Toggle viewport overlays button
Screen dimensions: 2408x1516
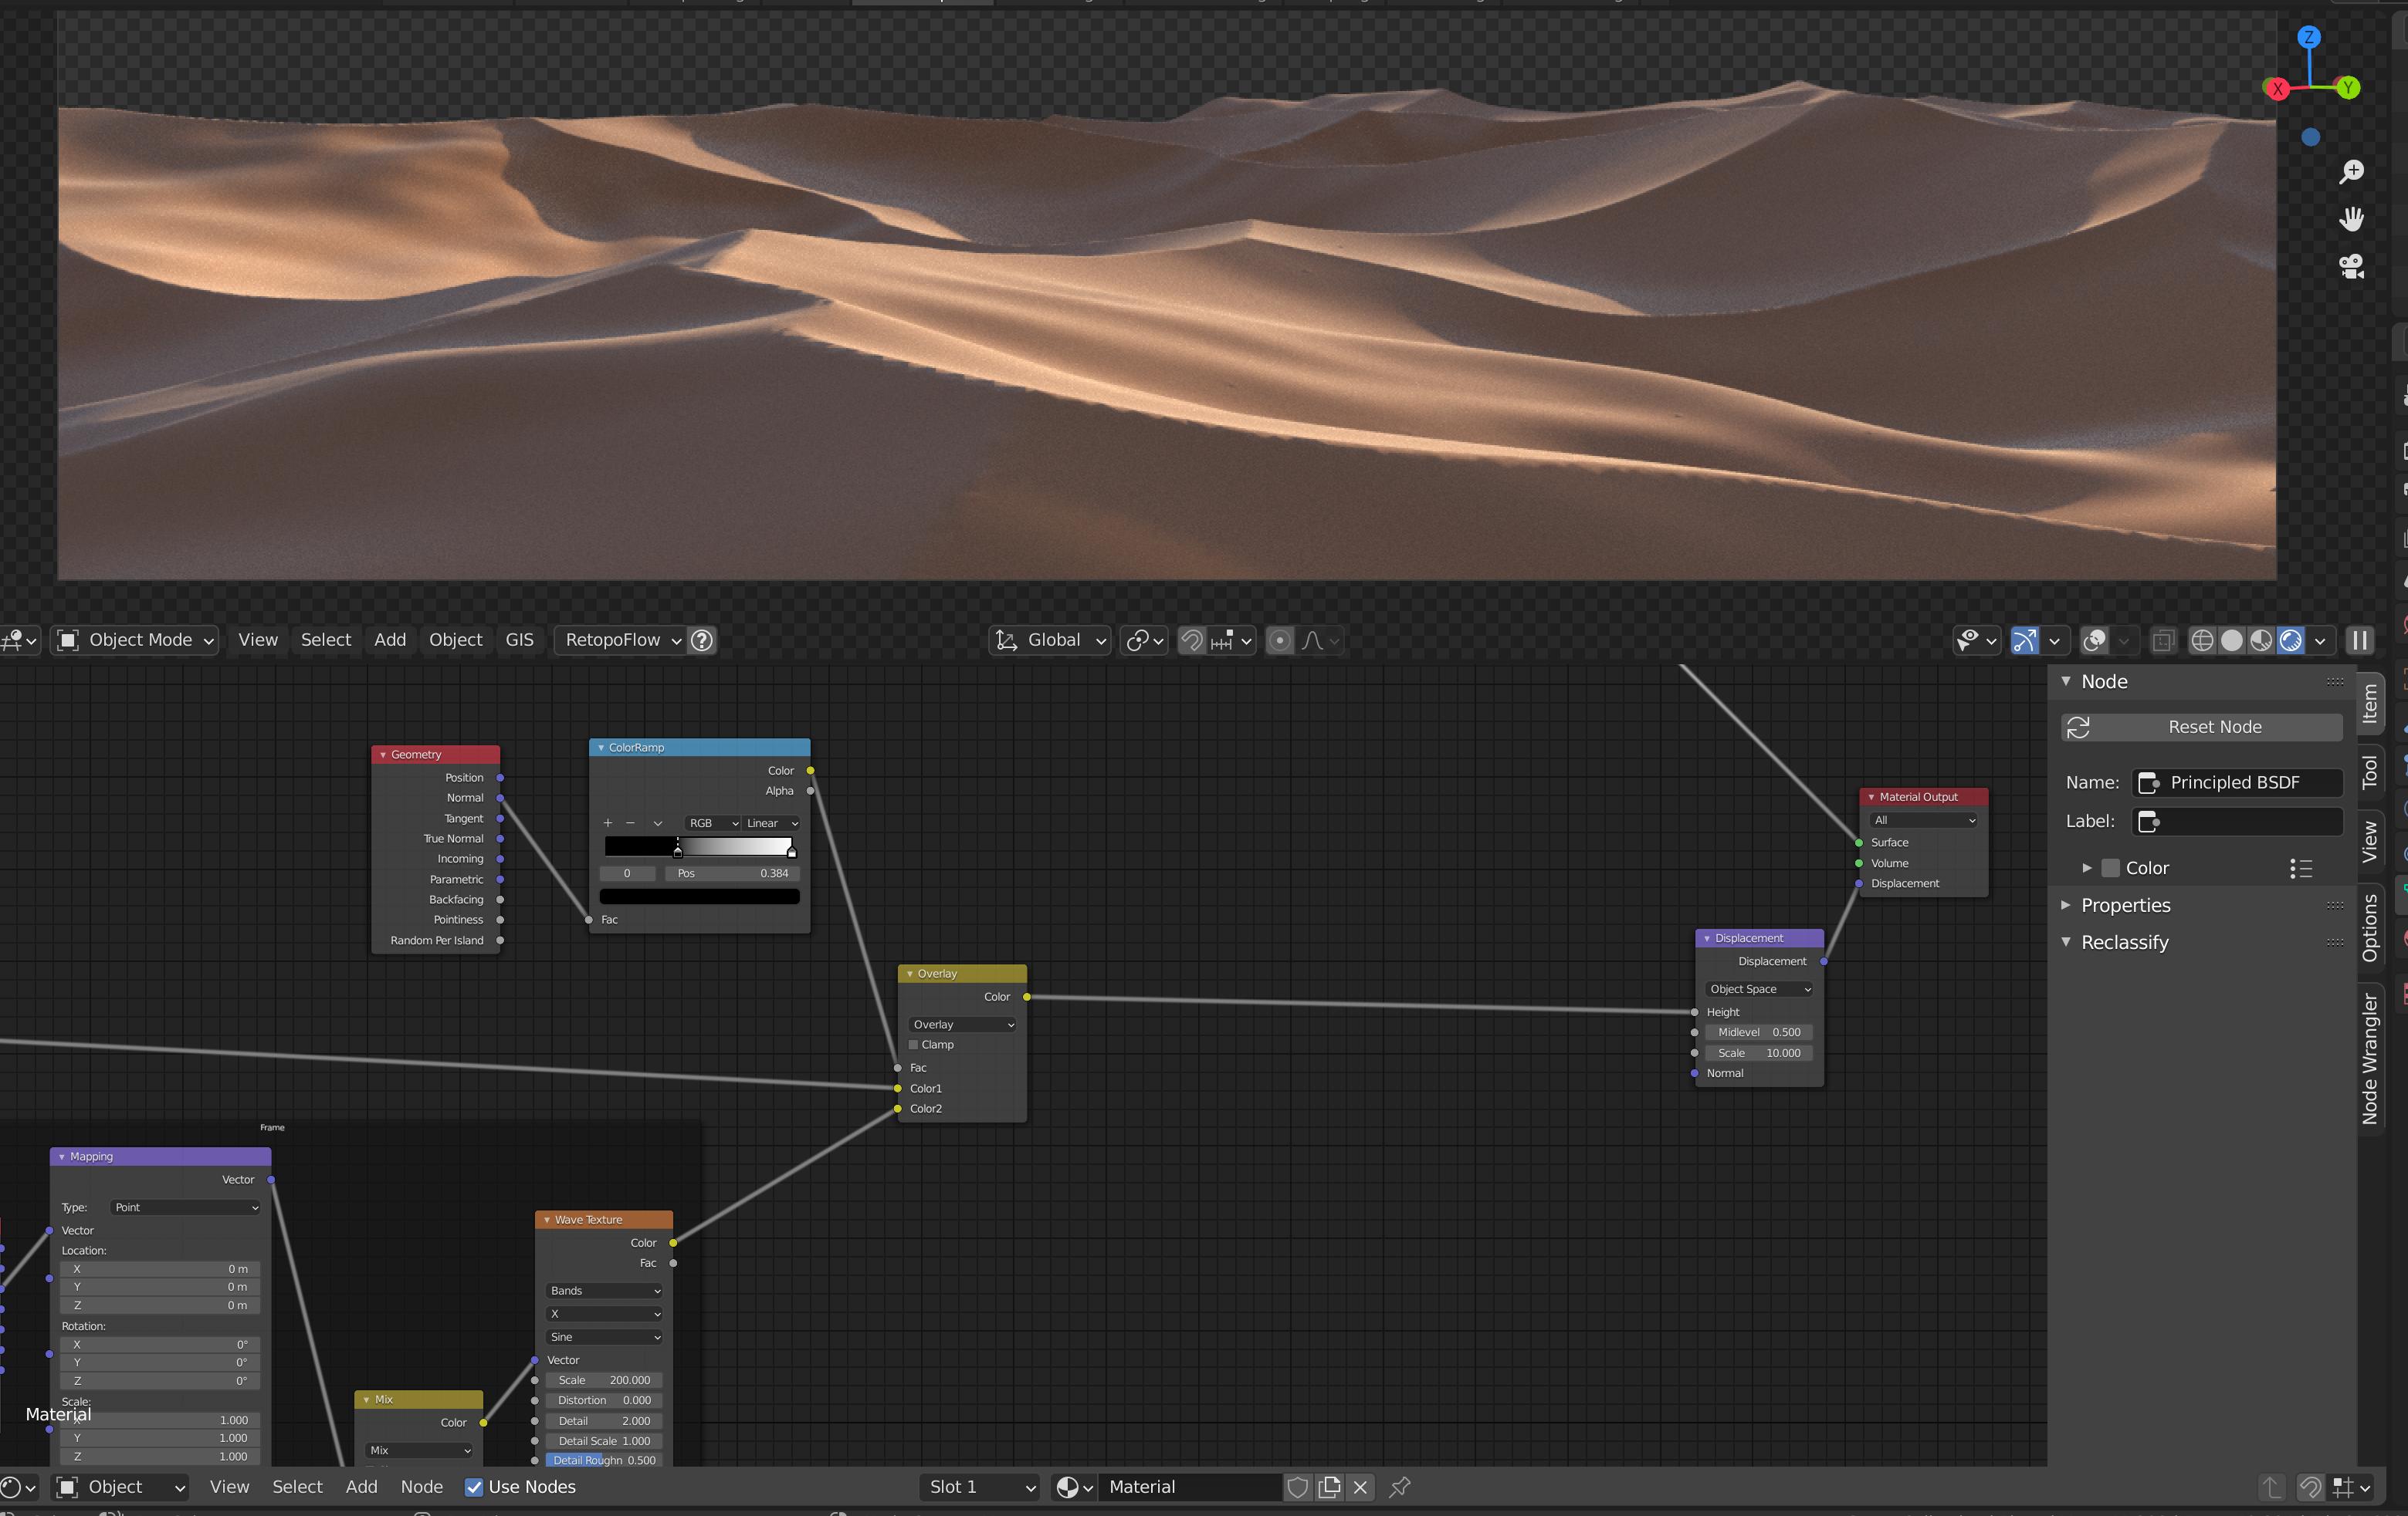point(2094,640)
